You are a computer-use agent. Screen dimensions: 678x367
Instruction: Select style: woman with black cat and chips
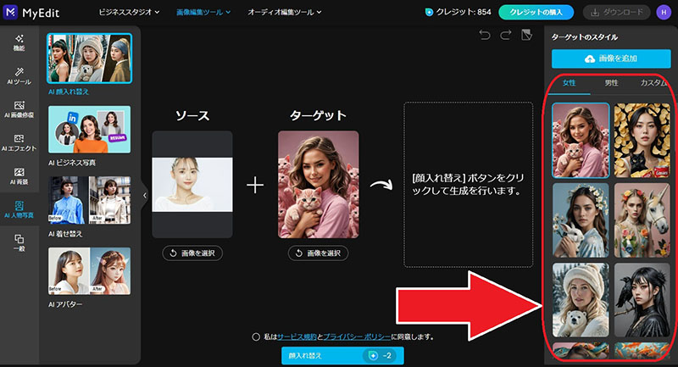point(642,141)
